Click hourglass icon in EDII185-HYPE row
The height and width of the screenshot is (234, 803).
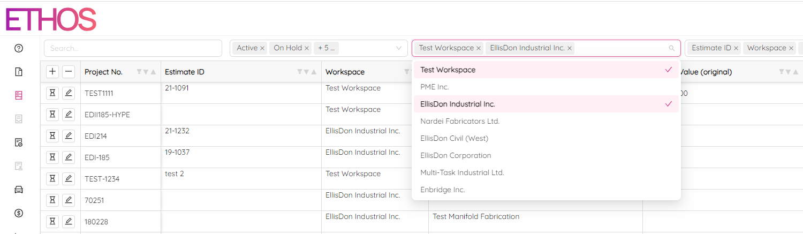pyautogui.click(x=52, y=114)
